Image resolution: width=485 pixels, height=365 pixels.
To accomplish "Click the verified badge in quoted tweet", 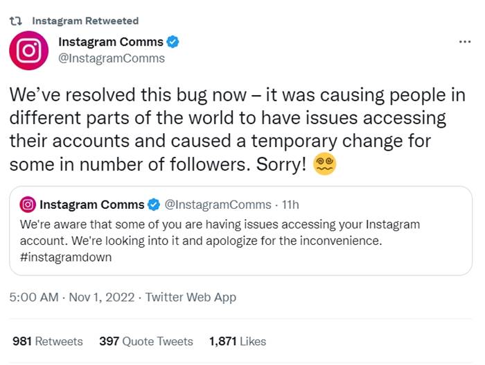I will click(154, 204).
